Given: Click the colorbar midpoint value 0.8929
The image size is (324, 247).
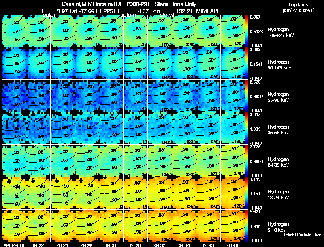Looking at the screenshot, I should (x=256, y=97).
